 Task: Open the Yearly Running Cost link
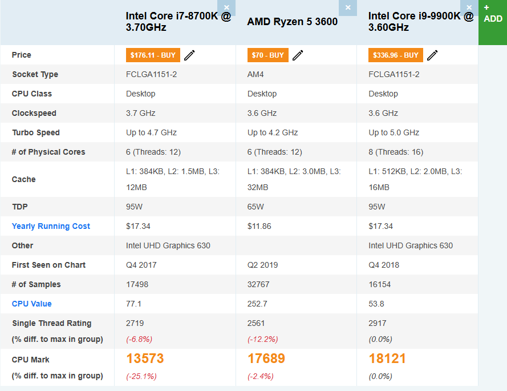pyautogui.click(x=51, y=226)
